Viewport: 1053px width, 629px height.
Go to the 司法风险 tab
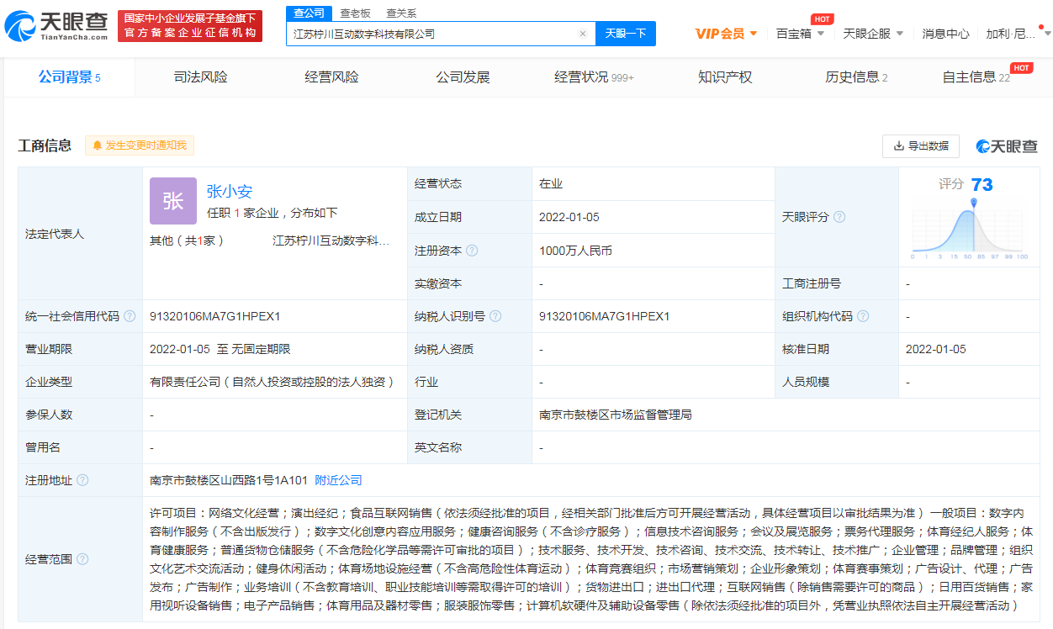(201, 77)
